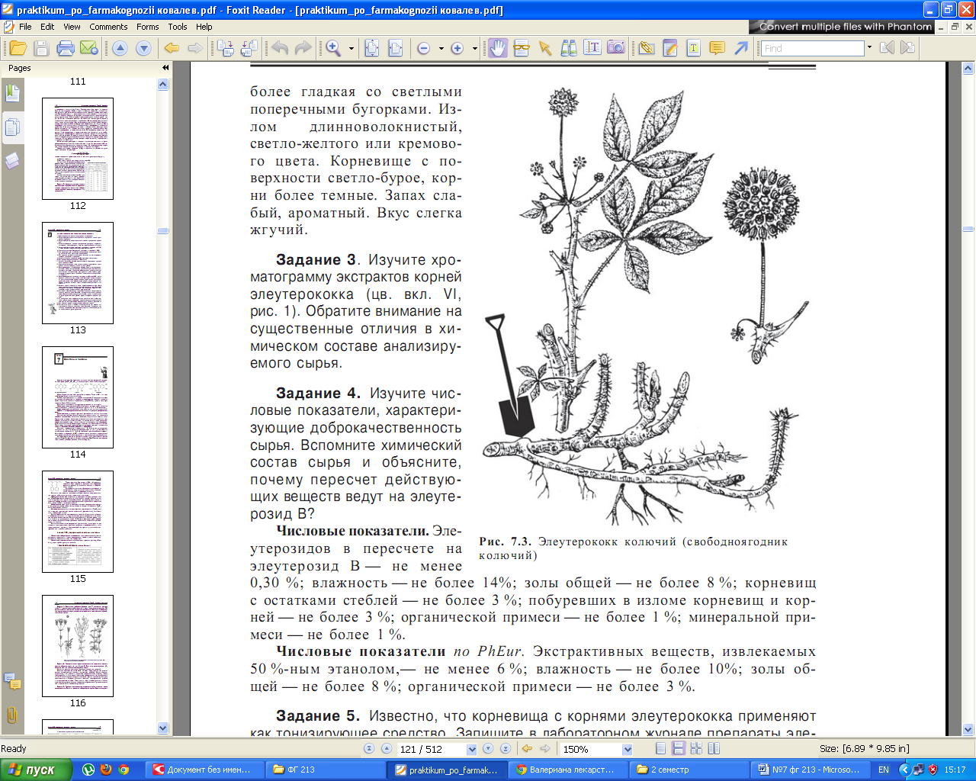Click the round Zoom Out minus button
This screenshot has height=781, width=976.
tap(424, 48)
